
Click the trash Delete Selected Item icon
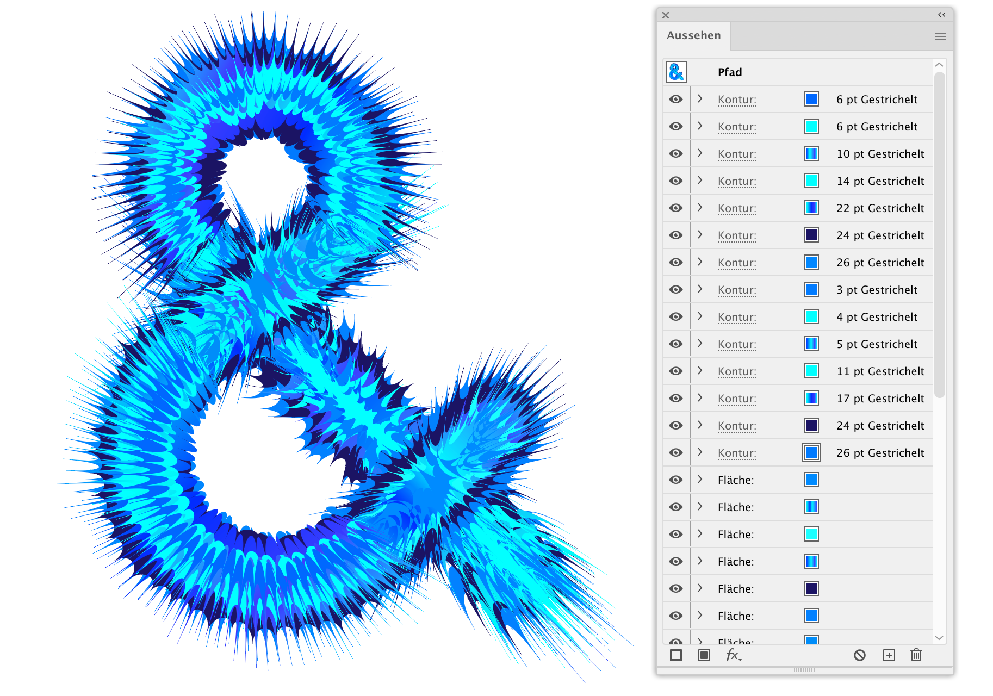[x=916, y=655]
